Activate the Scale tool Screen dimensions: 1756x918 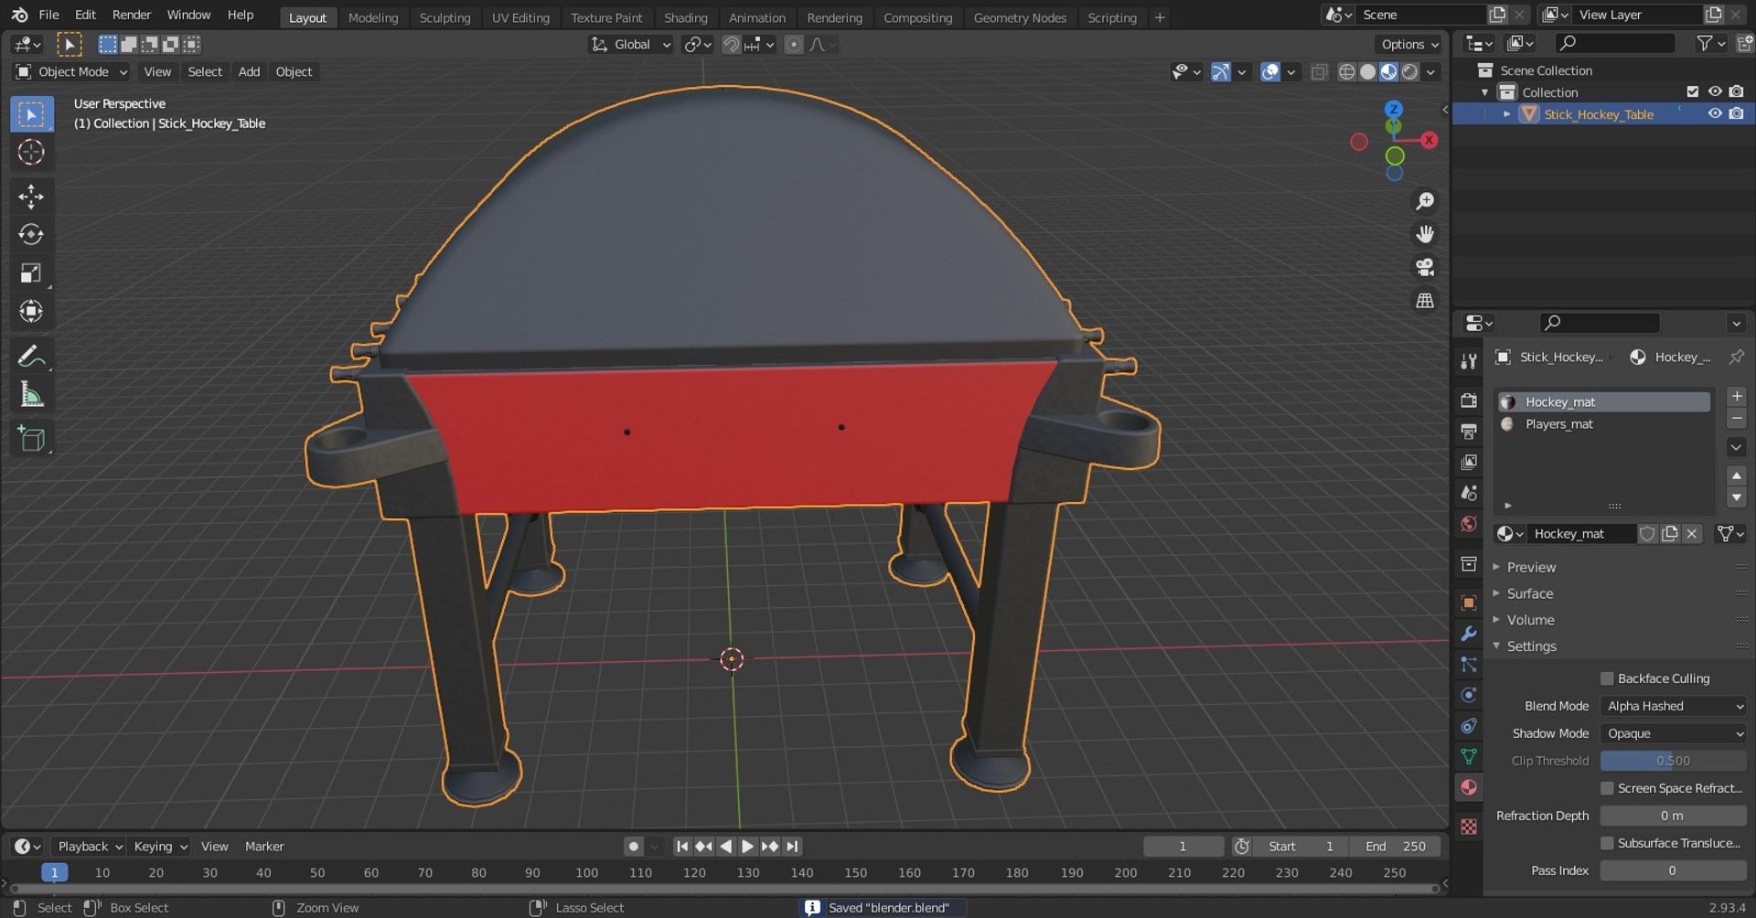31,273
